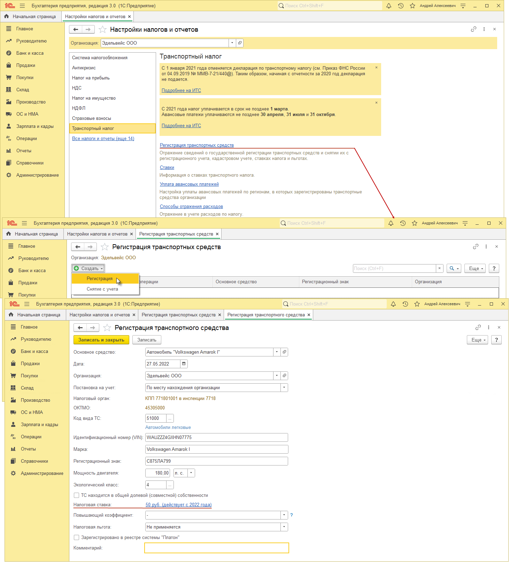Open calendar picker next to date 27.05.2022
Screen dimensions: 509x562
click(184, 364)
